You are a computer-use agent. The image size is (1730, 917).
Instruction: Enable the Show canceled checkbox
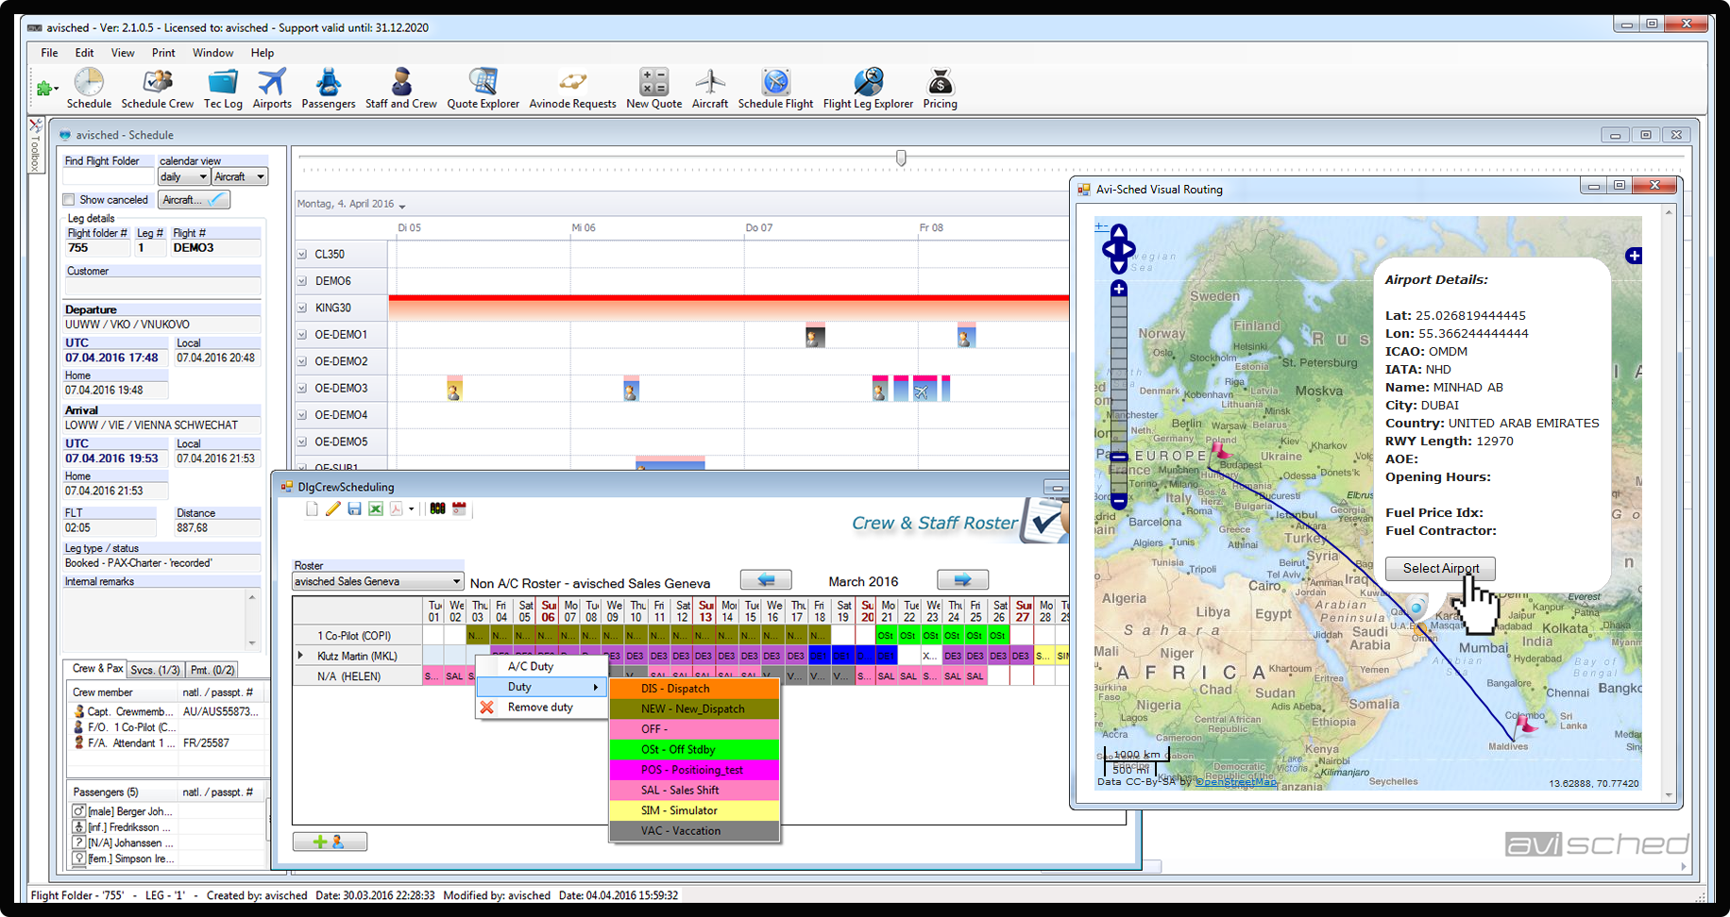(x=69, y=200)
